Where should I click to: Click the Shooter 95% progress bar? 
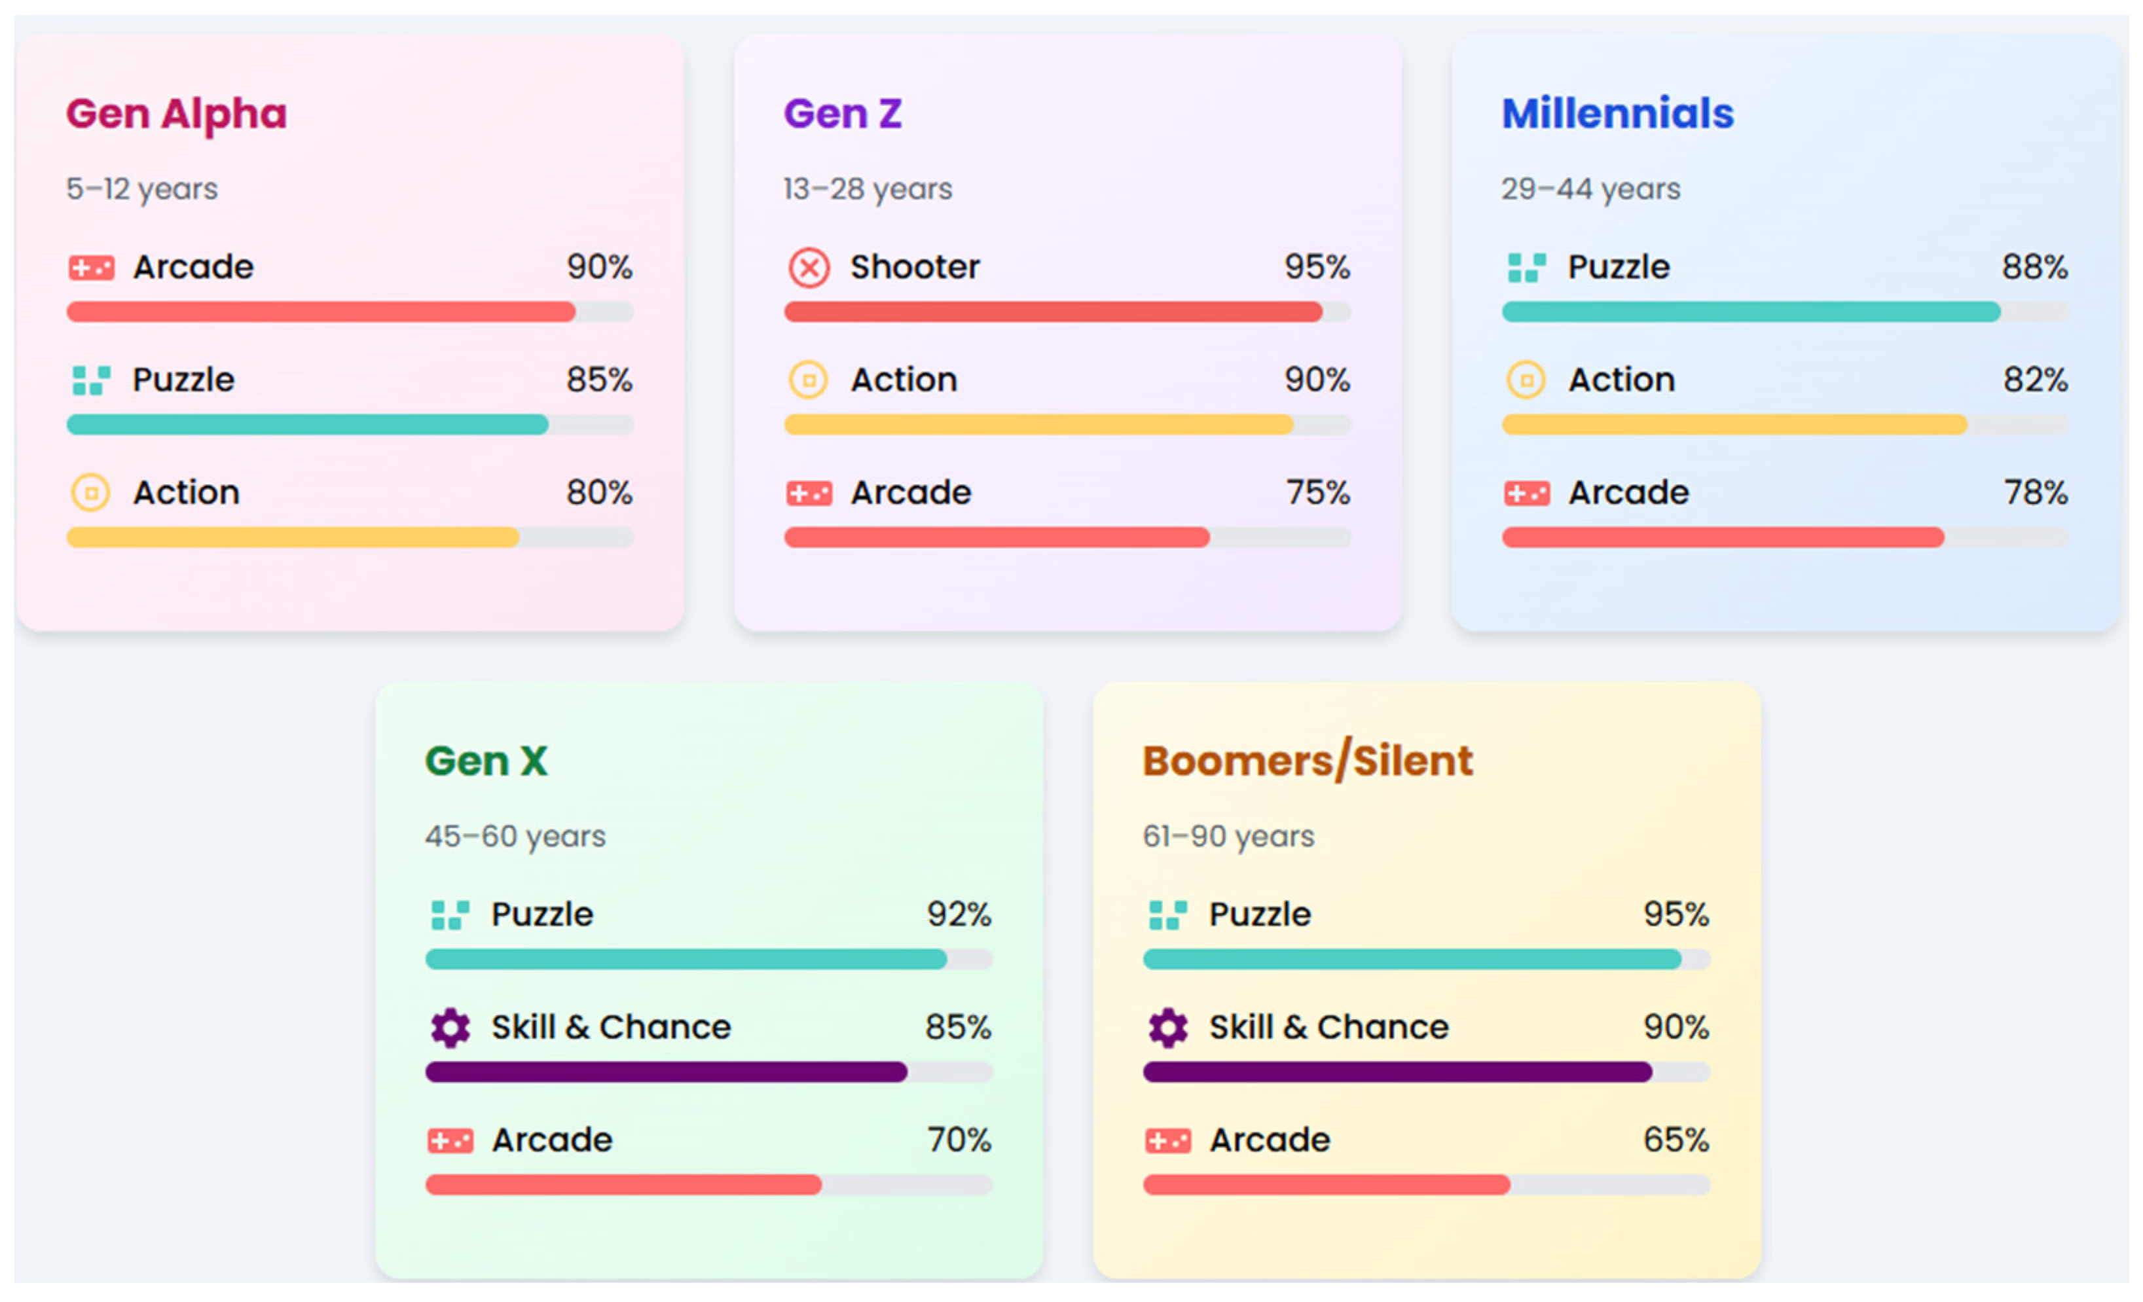click(x=1067, y=312)
